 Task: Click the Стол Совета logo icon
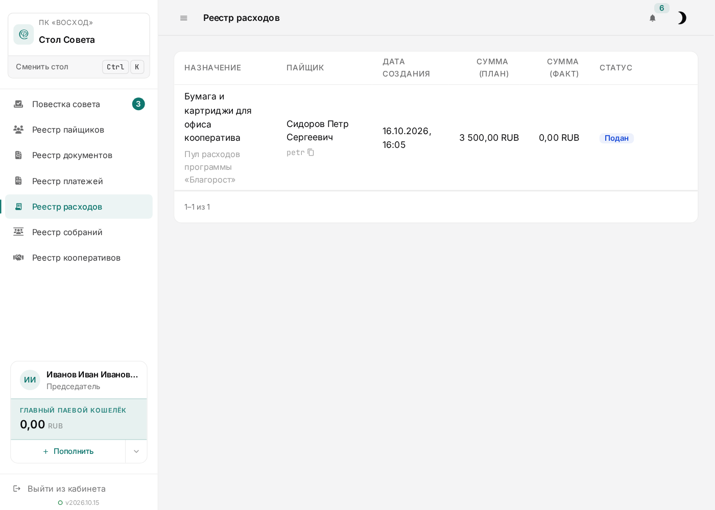pos(23,34)
